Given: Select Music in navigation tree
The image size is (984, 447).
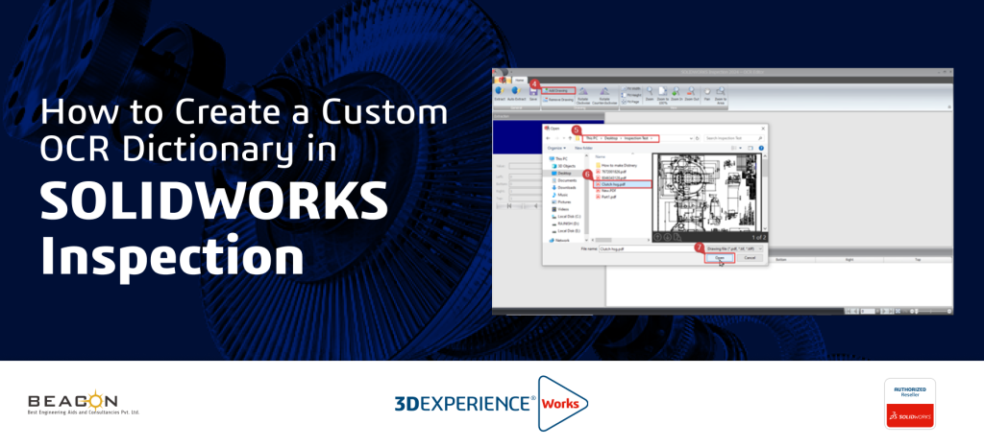Looking at the screenshot, I should 560,195.
